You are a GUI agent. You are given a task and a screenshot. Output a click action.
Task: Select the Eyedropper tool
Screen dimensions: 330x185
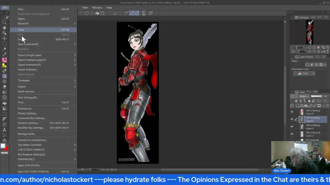point(4,54)
